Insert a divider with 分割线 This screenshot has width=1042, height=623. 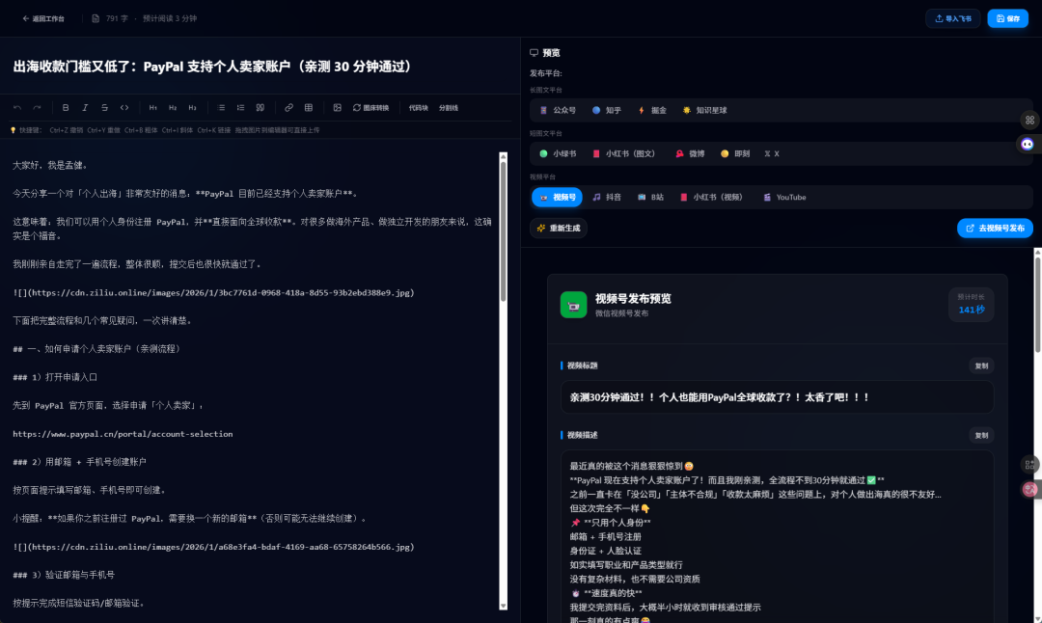(449, 108)
